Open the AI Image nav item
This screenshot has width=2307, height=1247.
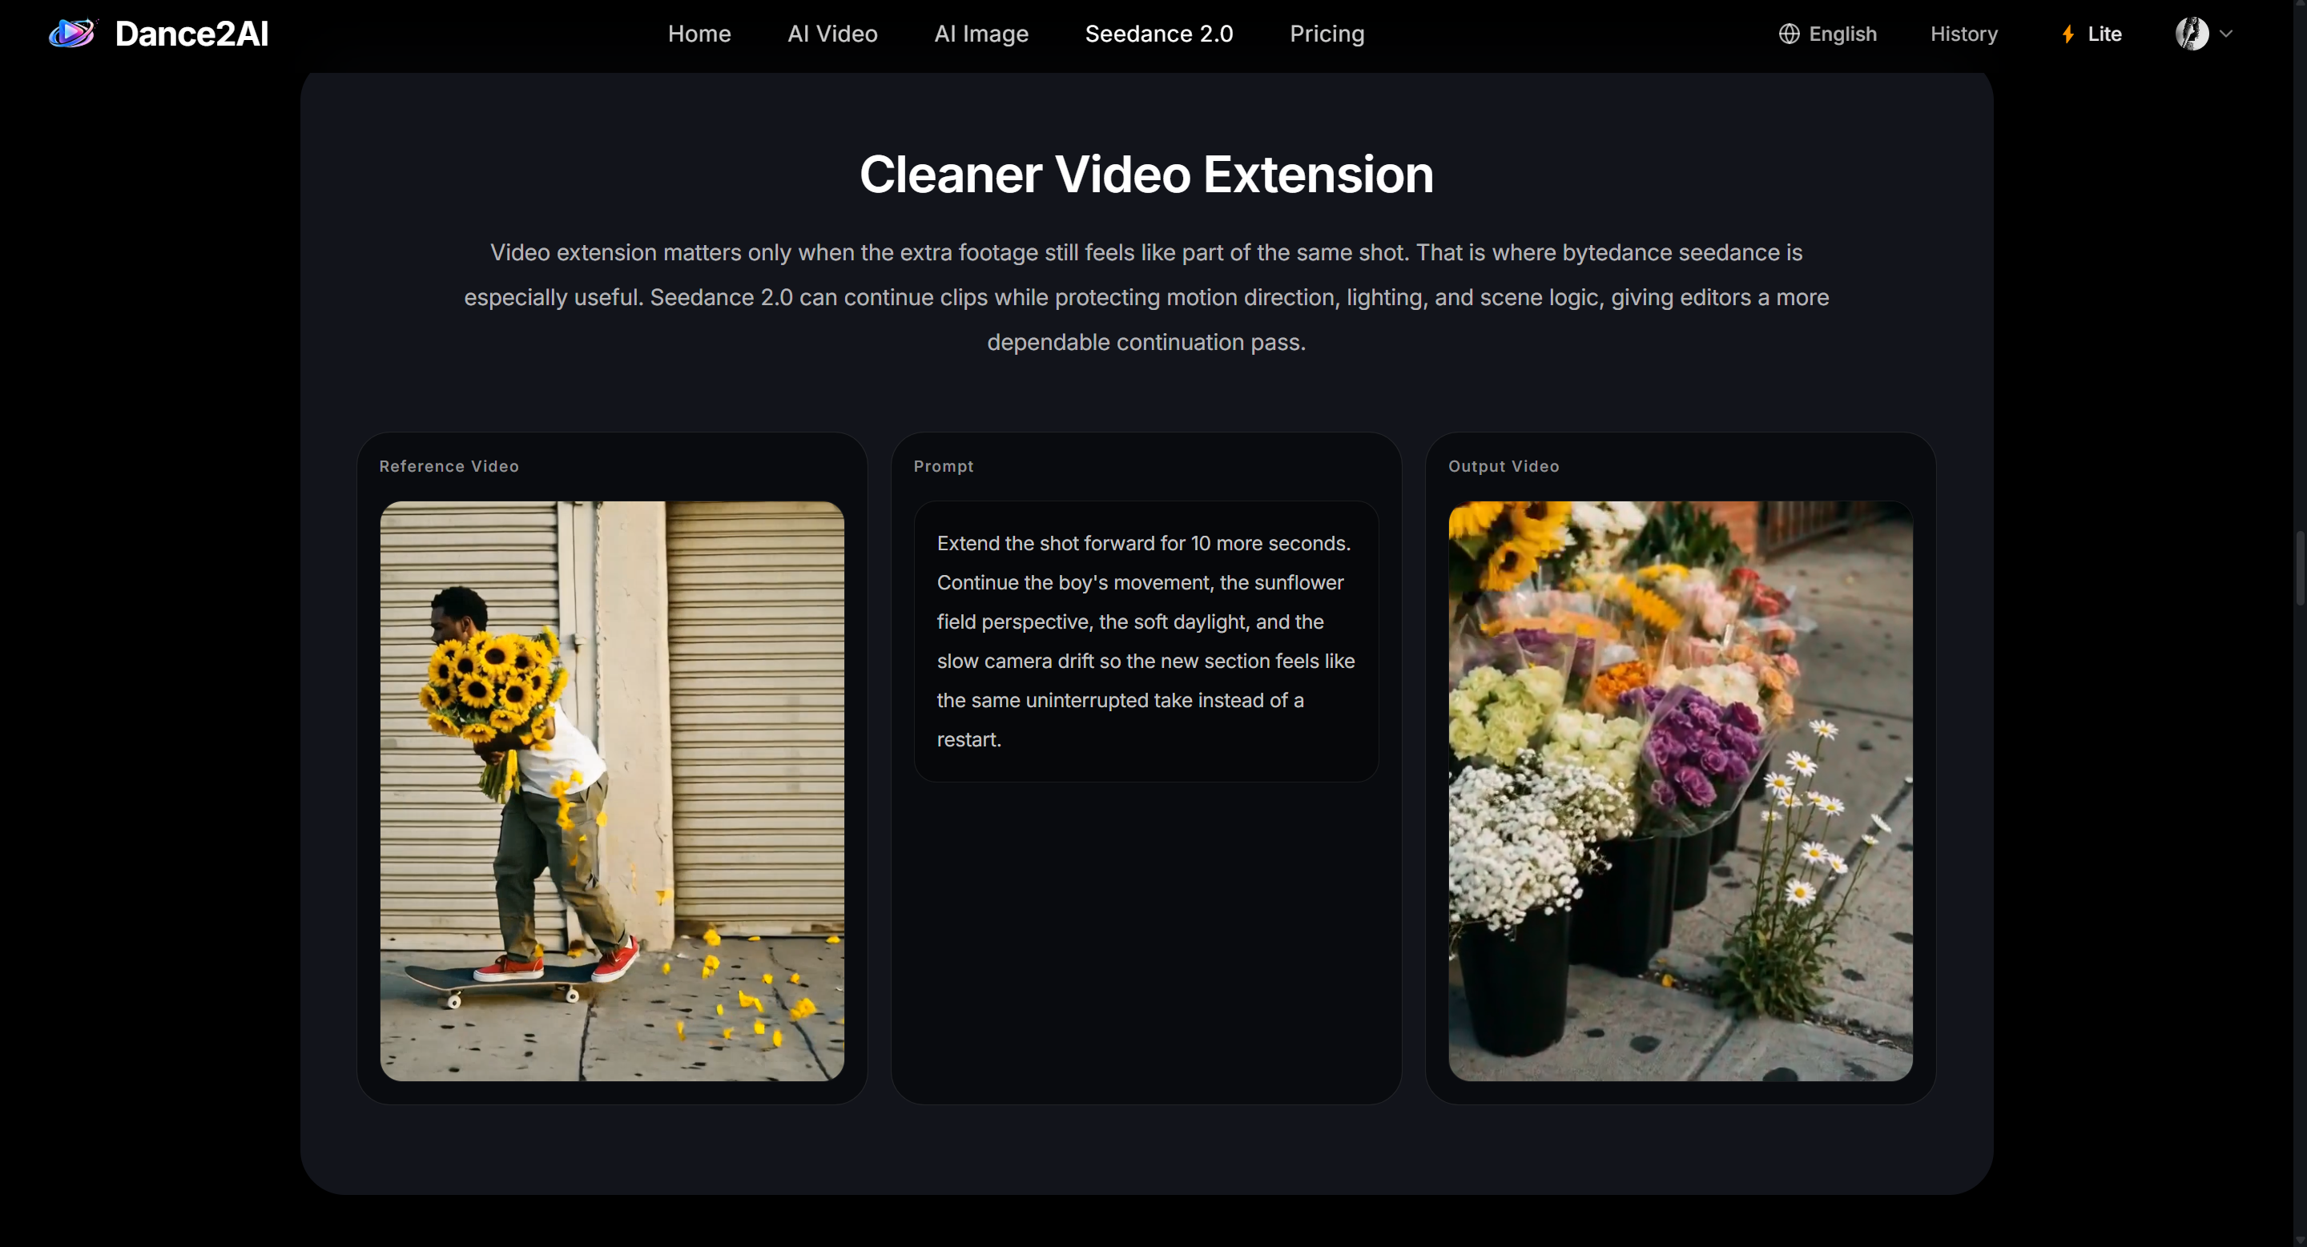tap(980, 34)
